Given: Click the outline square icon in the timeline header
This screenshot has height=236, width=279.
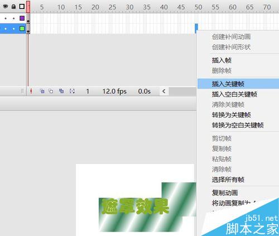Looking at the screenshot, I should (22, 7).
